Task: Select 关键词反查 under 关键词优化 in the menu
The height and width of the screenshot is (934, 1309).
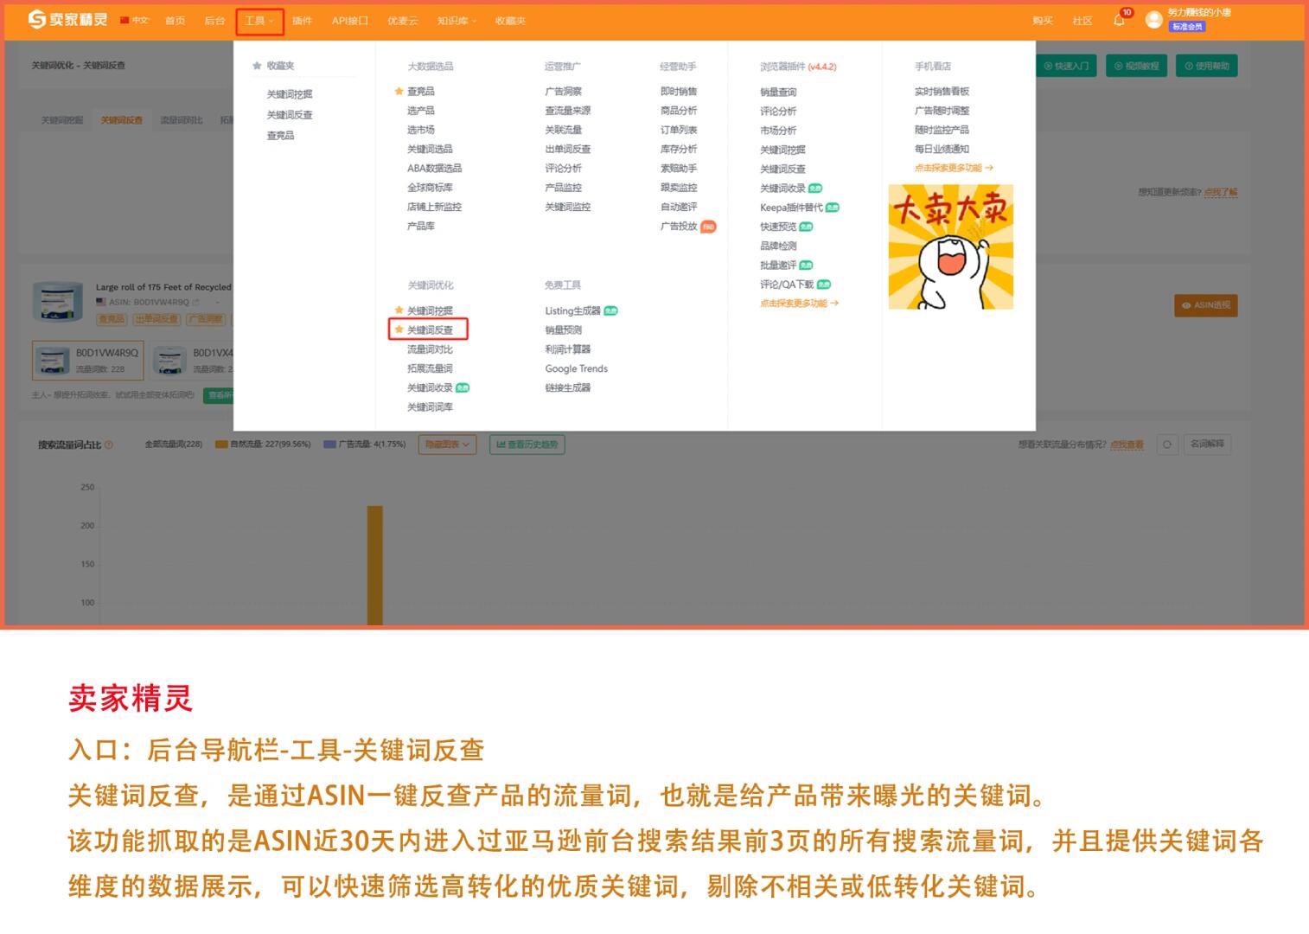Action: [x=430, y=329]
